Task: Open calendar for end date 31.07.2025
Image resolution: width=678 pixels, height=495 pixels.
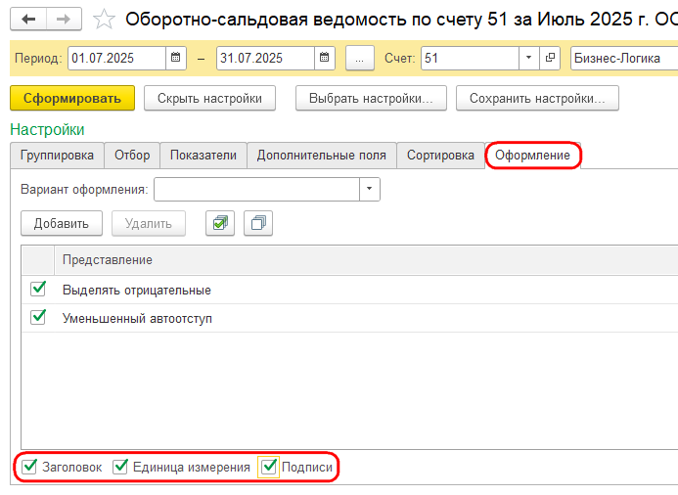Action: [324, 58]
